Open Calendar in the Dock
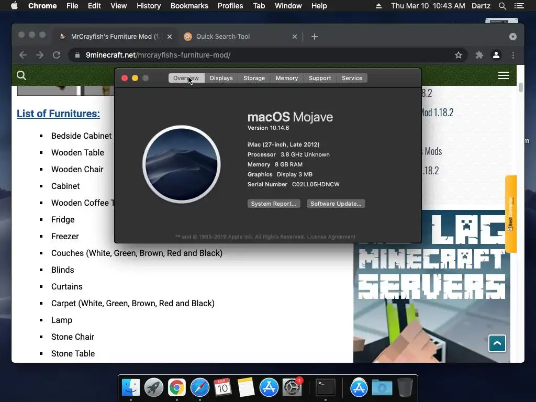 click(222, 388)
